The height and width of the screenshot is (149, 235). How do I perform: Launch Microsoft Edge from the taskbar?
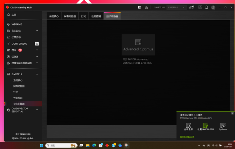pos(94,146)
